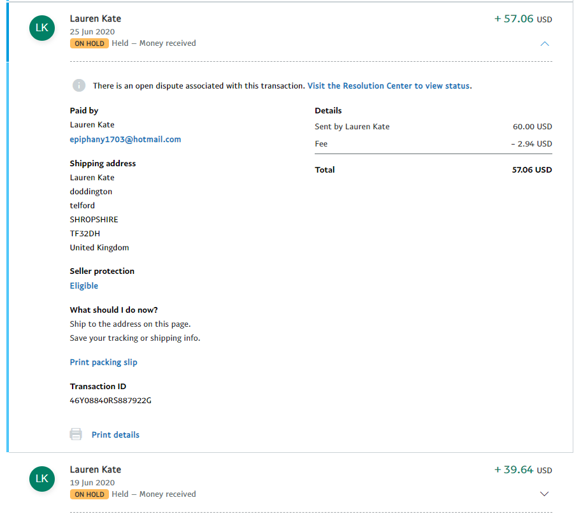Open the Resolution Center status link
The image size is (581, 521).
pyautogui.click(x=389, y=85)
